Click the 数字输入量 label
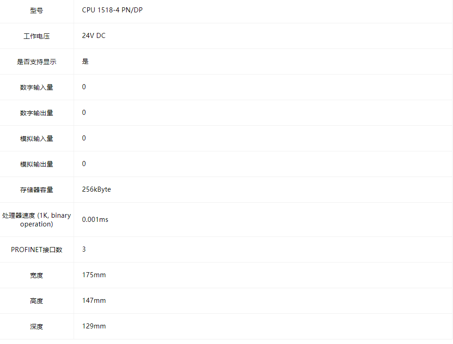Image resolution: width=453 pixels, height=344 pixels. pyautogui.click(x=37, y=87)
